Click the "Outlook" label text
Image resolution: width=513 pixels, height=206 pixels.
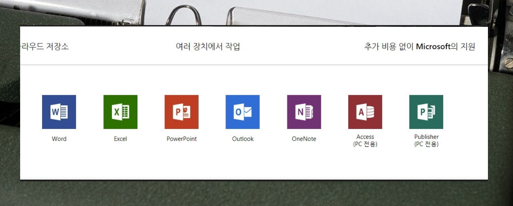243,139
